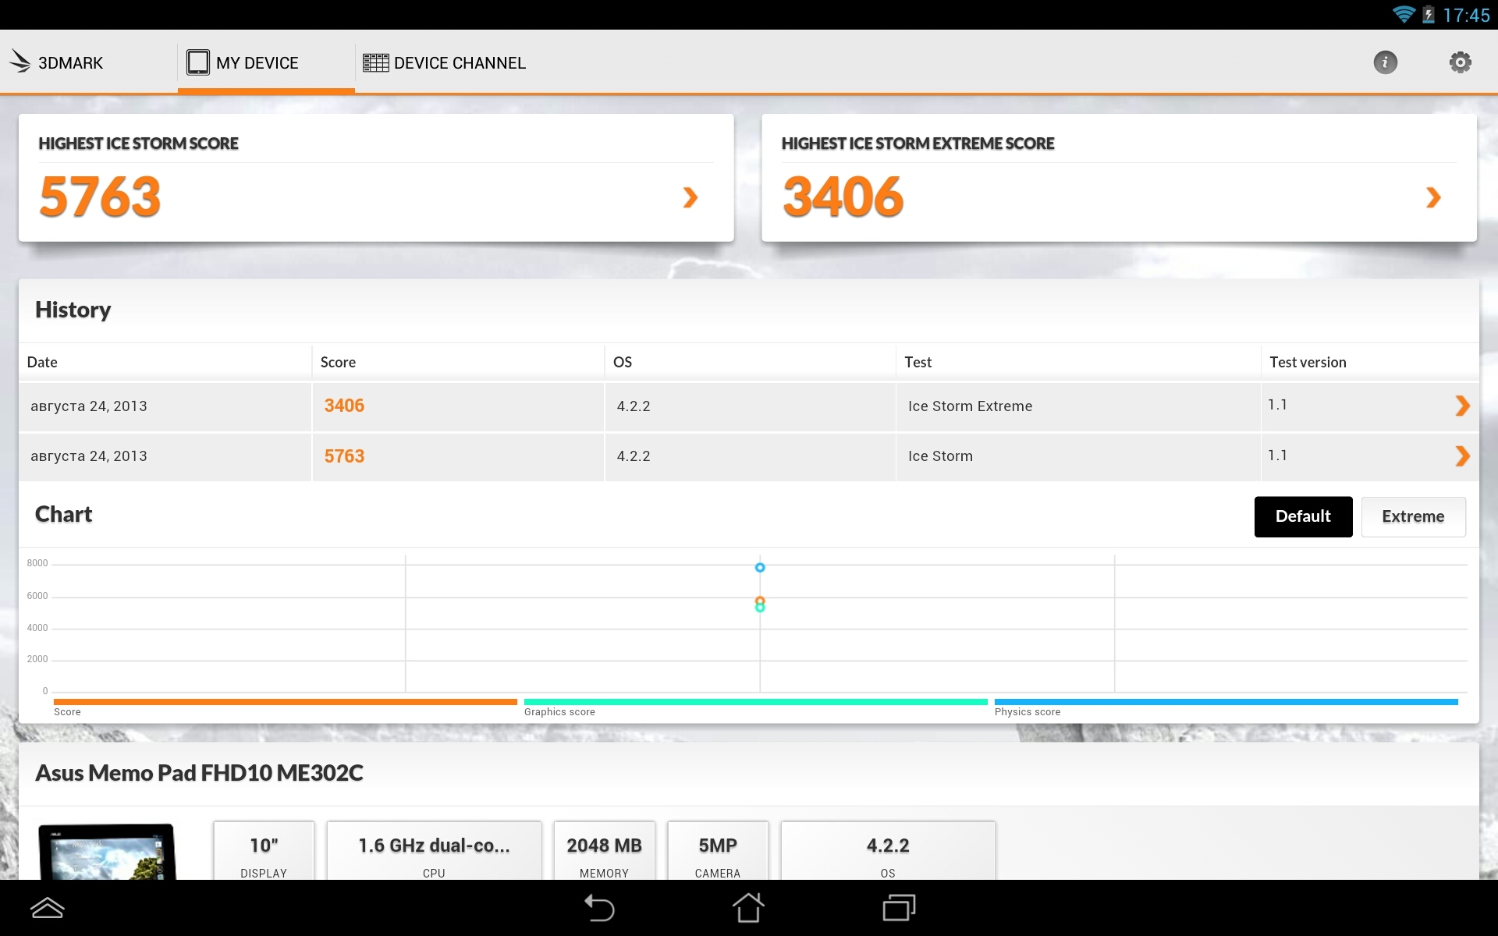1498x936 pixels.
Task: Tap the 4.2.2 OS spec tile
Action: [888, 851]
